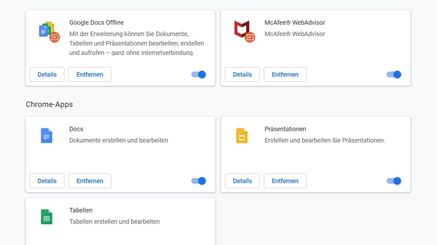Click the blue Docs app icon

pyautogui.click(x=47, y=136)
